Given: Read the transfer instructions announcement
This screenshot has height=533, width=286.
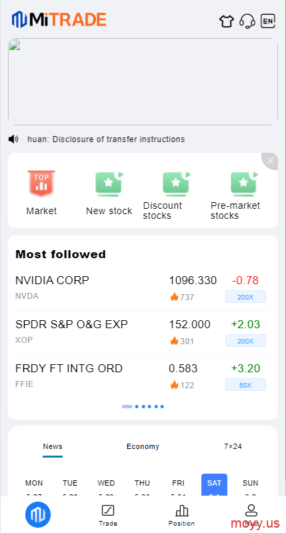Looking at the screenshot, I should pos(106,139).
